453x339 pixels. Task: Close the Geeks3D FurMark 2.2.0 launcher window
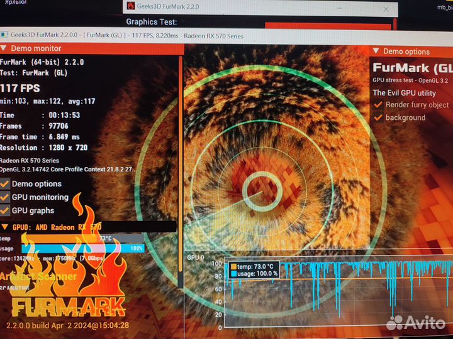click(386, 9)
